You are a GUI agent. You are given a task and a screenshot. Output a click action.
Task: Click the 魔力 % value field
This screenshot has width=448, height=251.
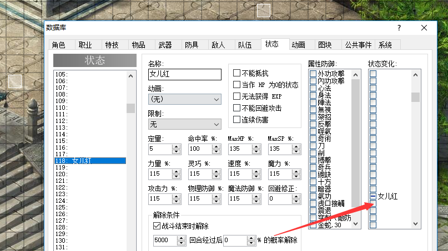[x=280, y=173]
